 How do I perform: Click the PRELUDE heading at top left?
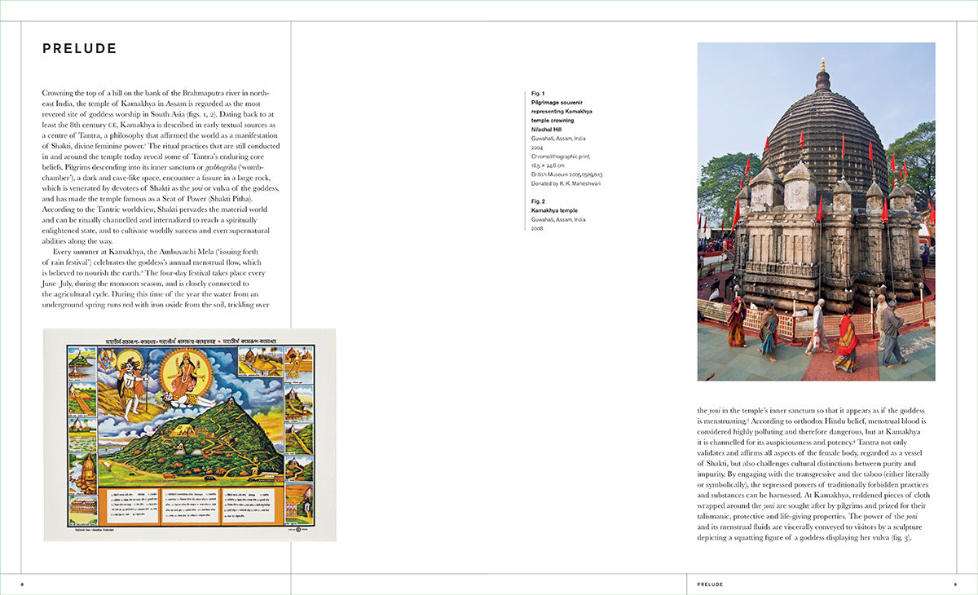click(x=80, y=50)
